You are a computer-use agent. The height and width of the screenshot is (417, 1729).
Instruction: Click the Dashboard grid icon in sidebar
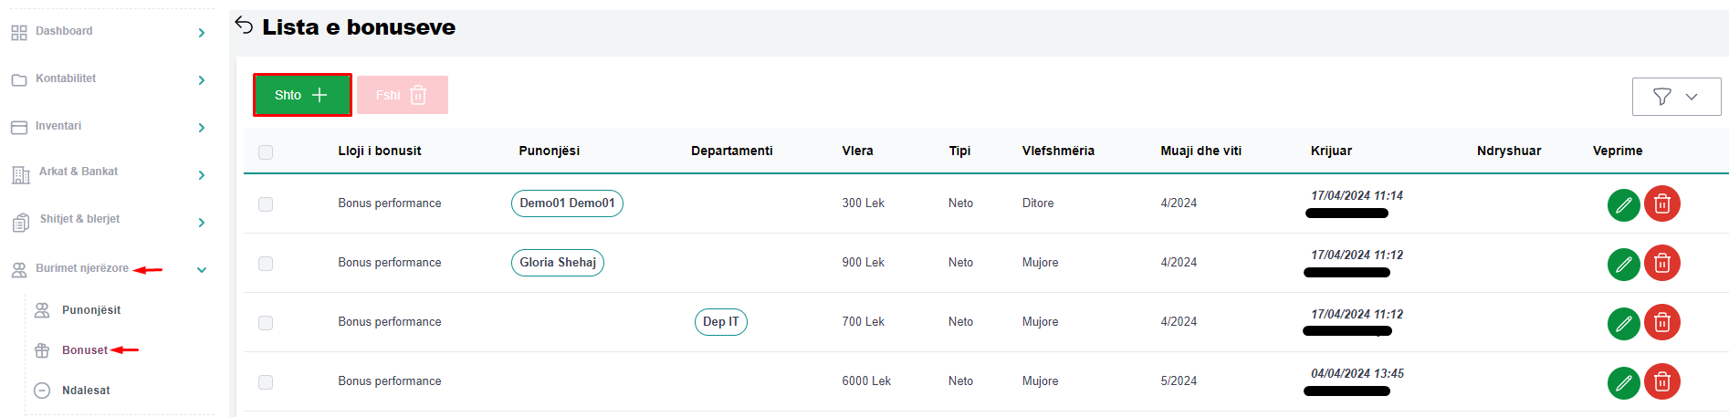click(19, 33)
